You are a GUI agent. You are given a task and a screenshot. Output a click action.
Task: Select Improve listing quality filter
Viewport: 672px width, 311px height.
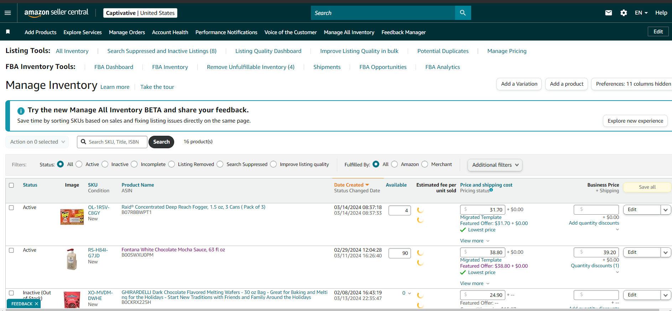(x=274, y=164)
